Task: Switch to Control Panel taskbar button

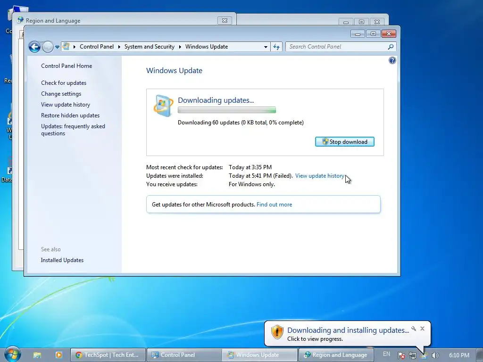Action: [x=184, y=355]
